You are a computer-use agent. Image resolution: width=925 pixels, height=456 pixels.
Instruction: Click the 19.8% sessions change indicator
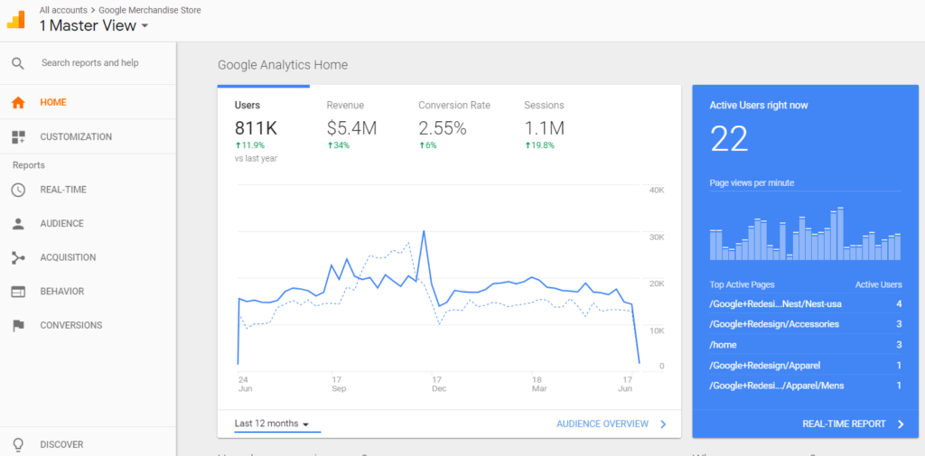(x=539, y=145)
